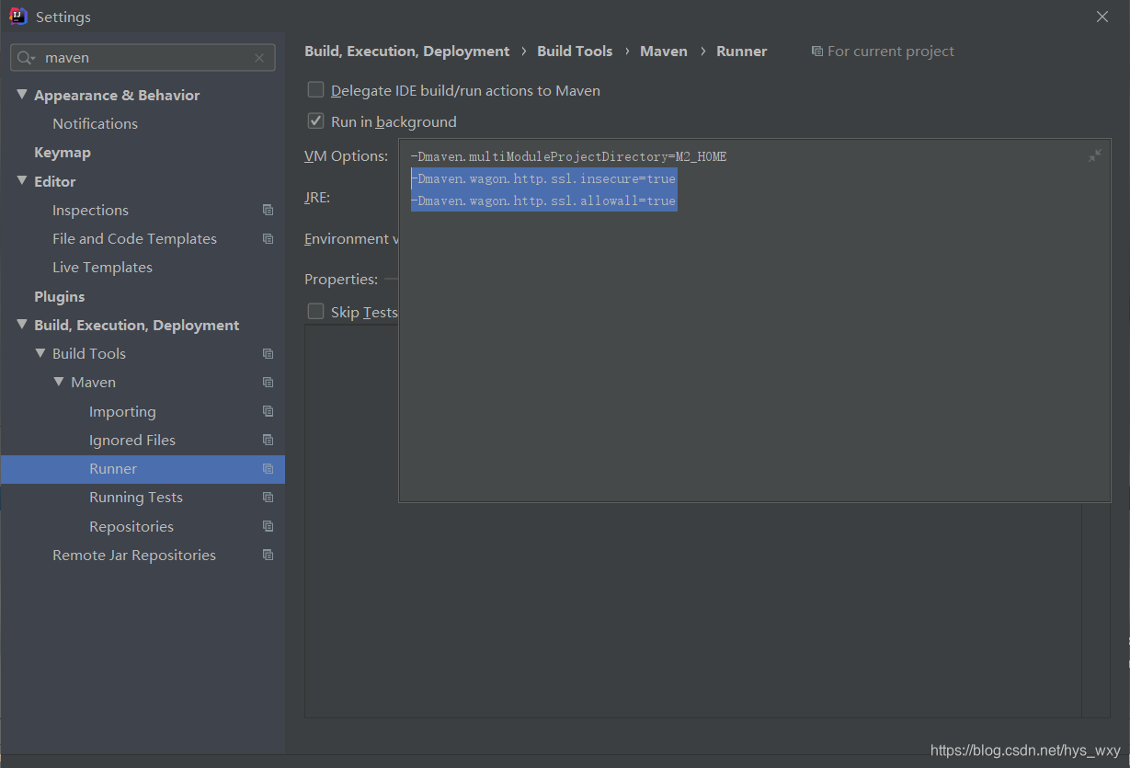Open Keymap settings page

pyautogui.click(x=63, y=153)
